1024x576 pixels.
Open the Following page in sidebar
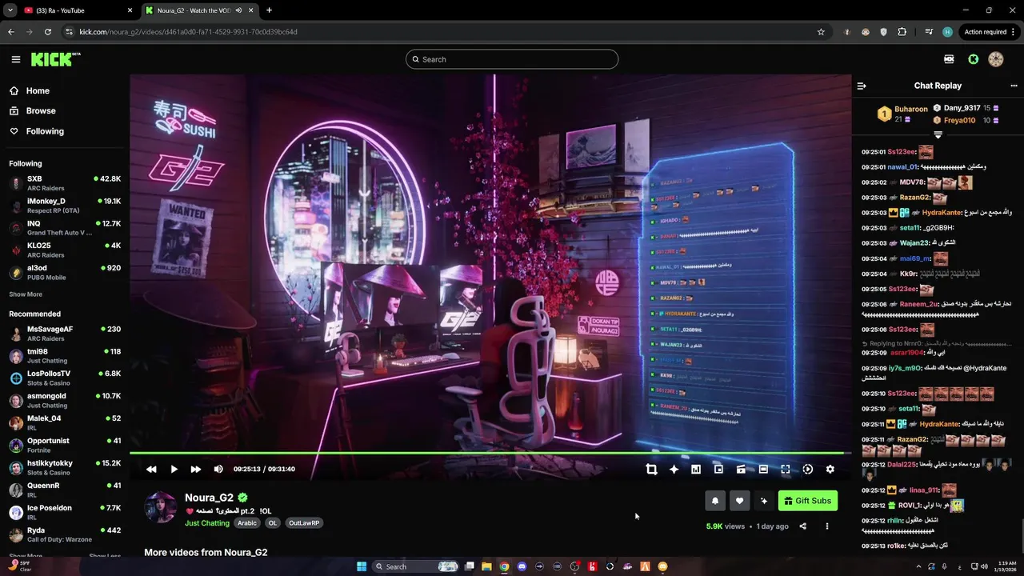click(44, 131)
